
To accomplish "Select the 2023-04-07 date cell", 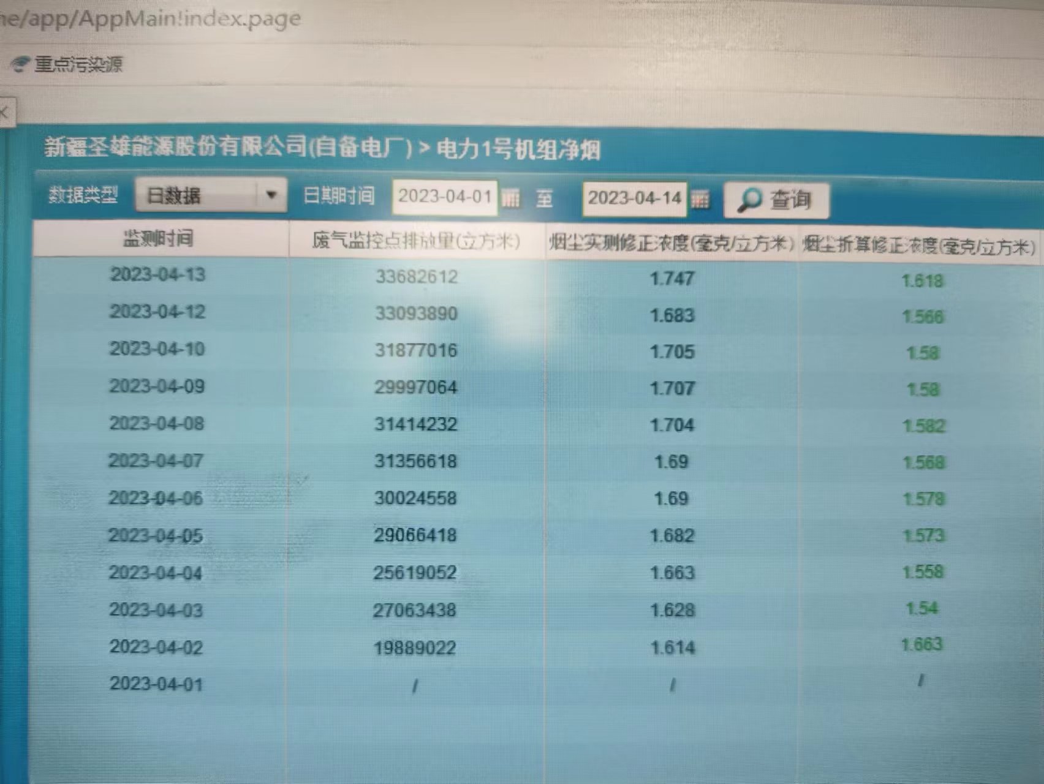I will click(156, 461).
